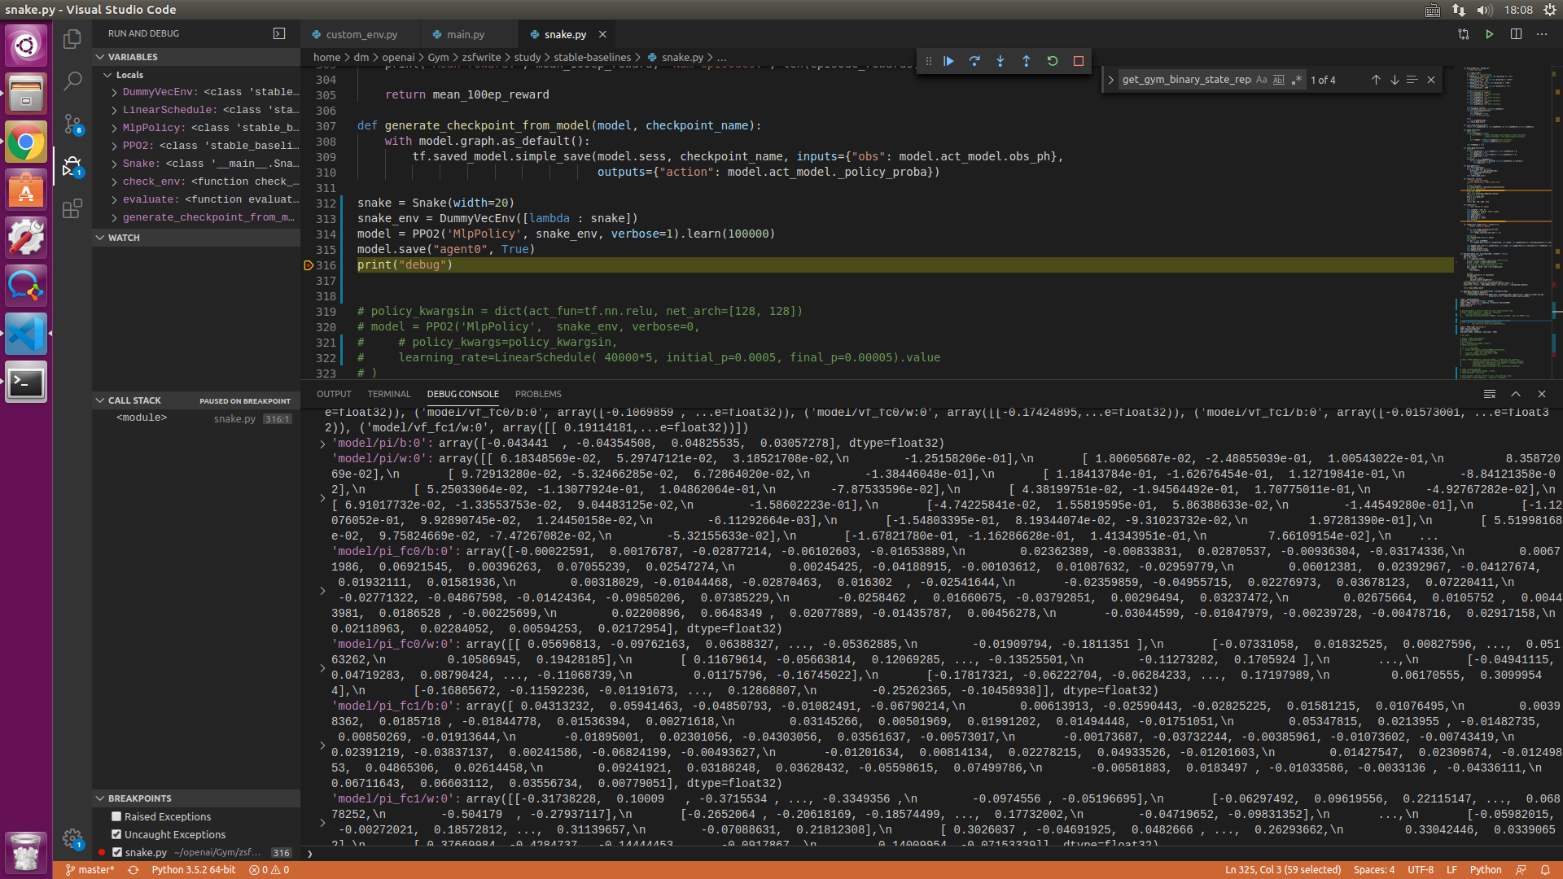Change Python 3.5.2 64-bit interpreter
This screenshot has width=1563, height=879.
click(x=194, y=870)
